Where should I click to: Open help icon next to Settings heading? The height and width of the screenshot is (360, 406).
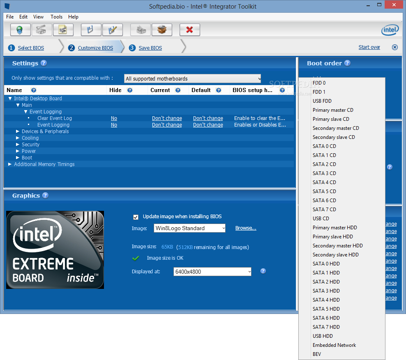tap(44, 63)
